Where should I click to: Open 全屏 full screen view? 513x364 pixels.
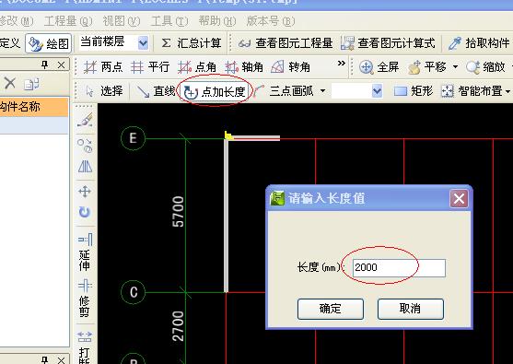379,67
